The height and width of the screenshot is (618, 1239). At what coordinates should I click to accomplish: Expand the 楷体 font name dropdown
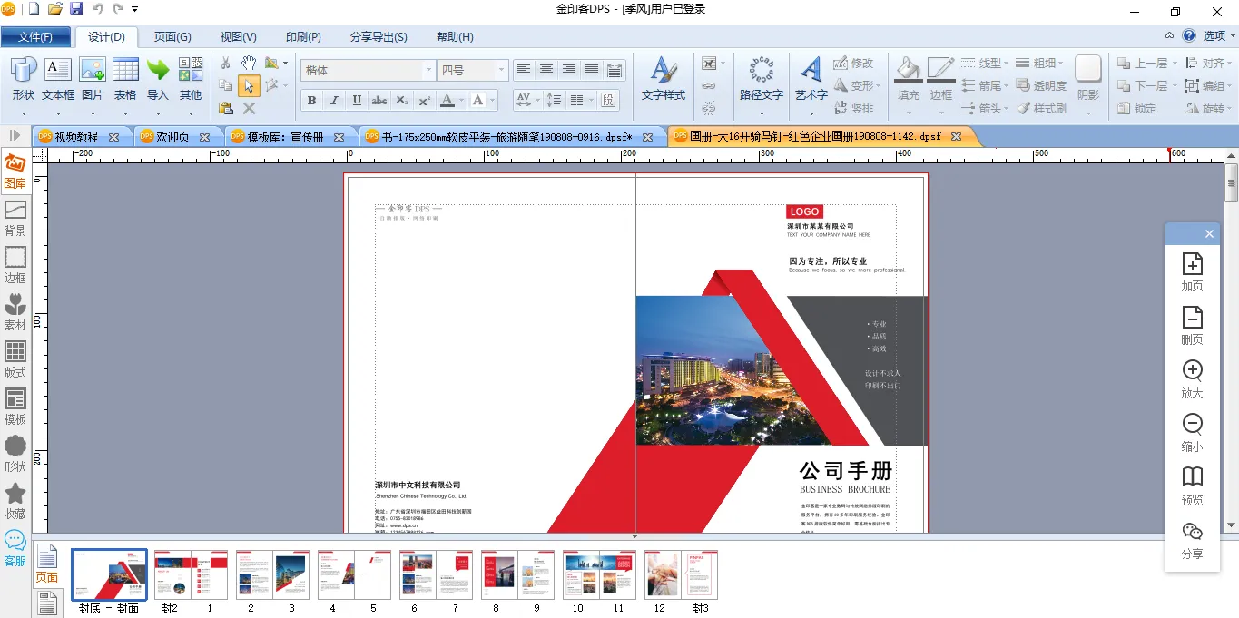click(428, 70)
